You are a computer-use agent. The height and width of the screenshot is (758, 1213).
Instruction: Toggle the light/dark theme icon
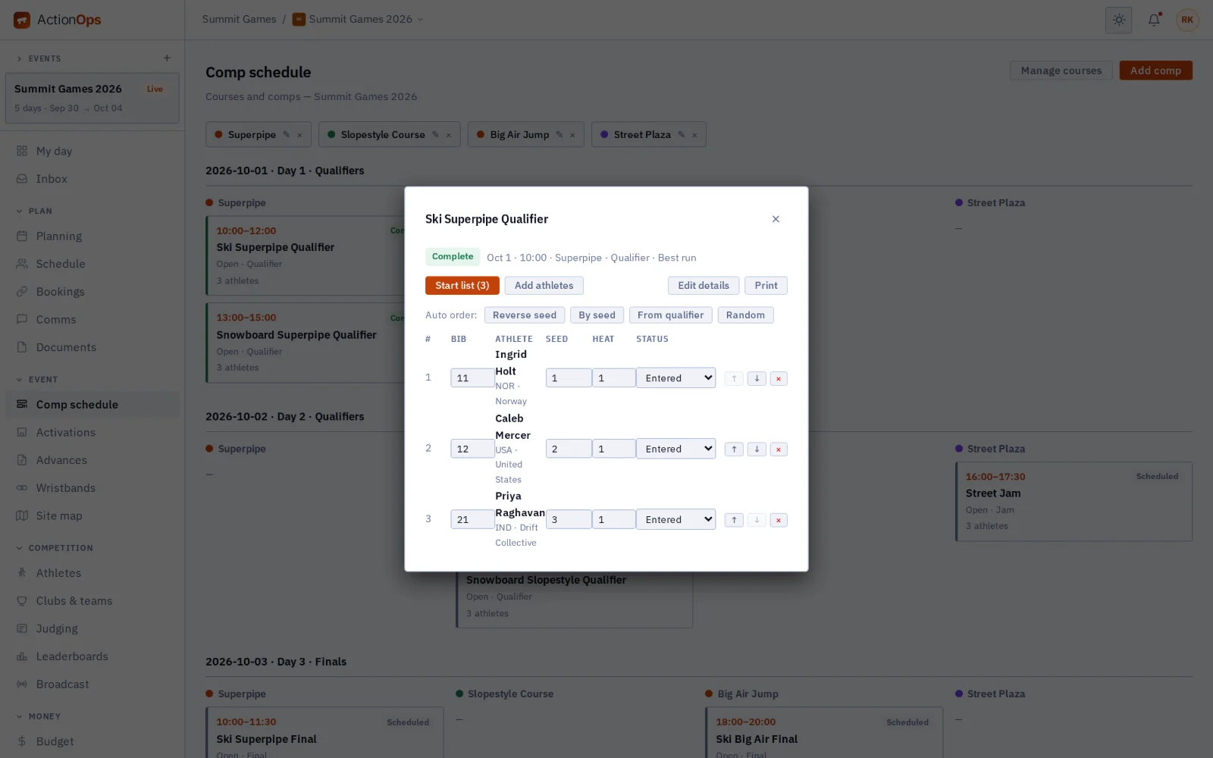1118,20
